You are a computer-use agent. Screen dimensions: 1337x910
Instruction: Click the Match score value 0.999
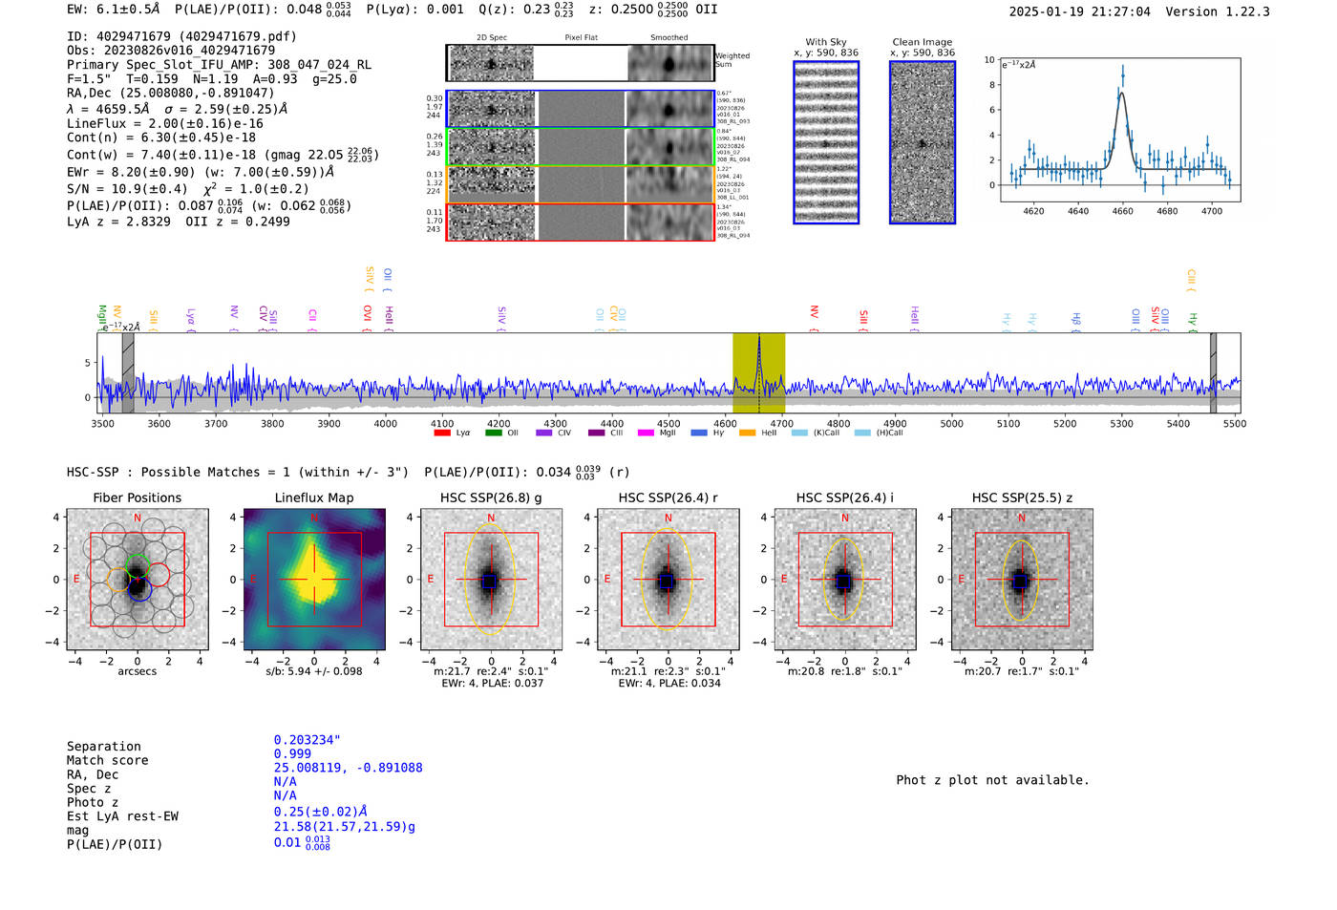[292, 753]
